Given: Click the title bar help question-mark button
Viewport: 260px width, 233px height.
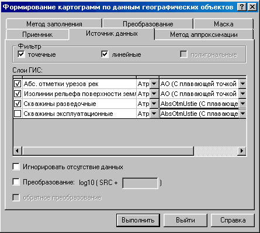Looking at the screenshot, I should point(242,7).
